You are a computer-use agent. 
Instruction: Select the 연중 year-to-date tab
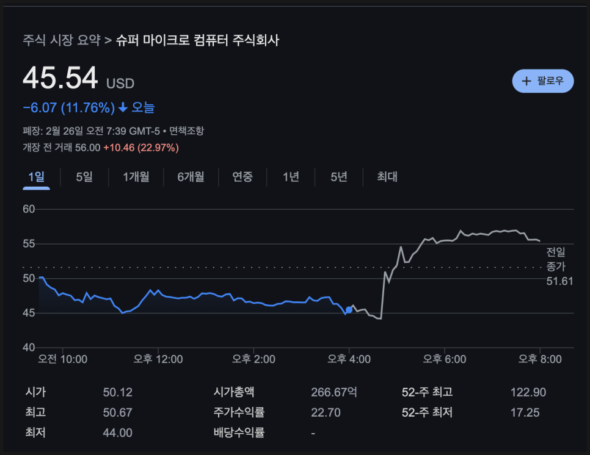(x=242, y=177)
